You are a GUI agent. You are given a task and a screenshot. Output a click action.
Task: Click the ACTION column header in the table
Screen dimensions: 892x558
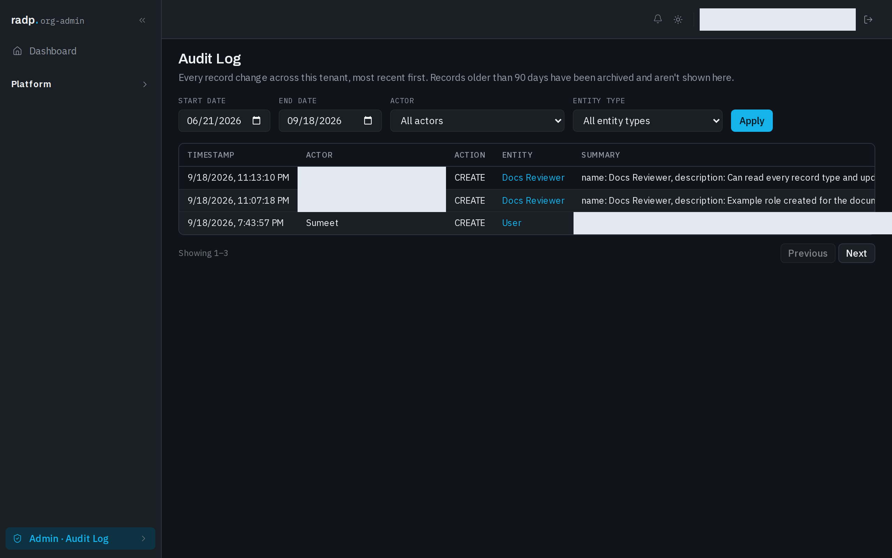point(470,155)
